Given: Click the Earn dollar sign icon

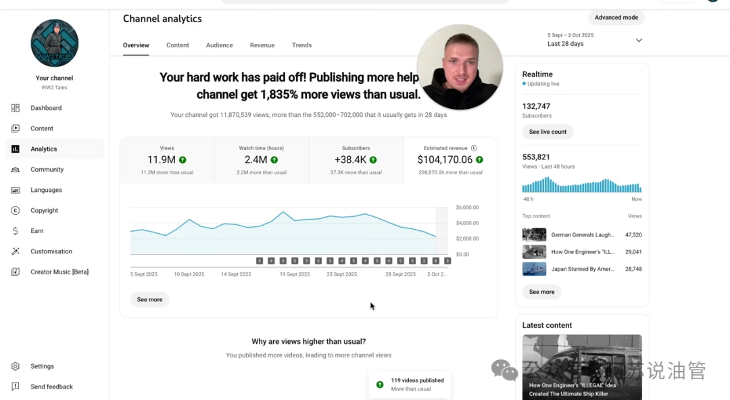Looking at the screenshot, I should point(16,231).
